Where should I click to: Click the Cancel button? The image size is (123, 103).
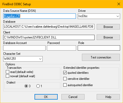73,97
